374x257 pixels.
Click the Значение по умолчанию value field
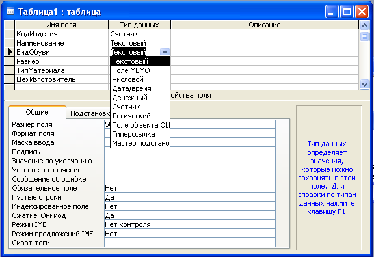pyautogui.click(x=190, y=161)
